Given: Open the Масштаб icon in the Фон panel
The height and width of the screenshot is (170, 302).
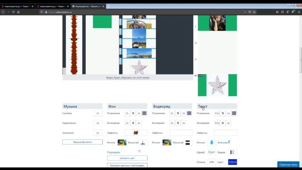Looking at the screenshot, I should coord(143,143).
